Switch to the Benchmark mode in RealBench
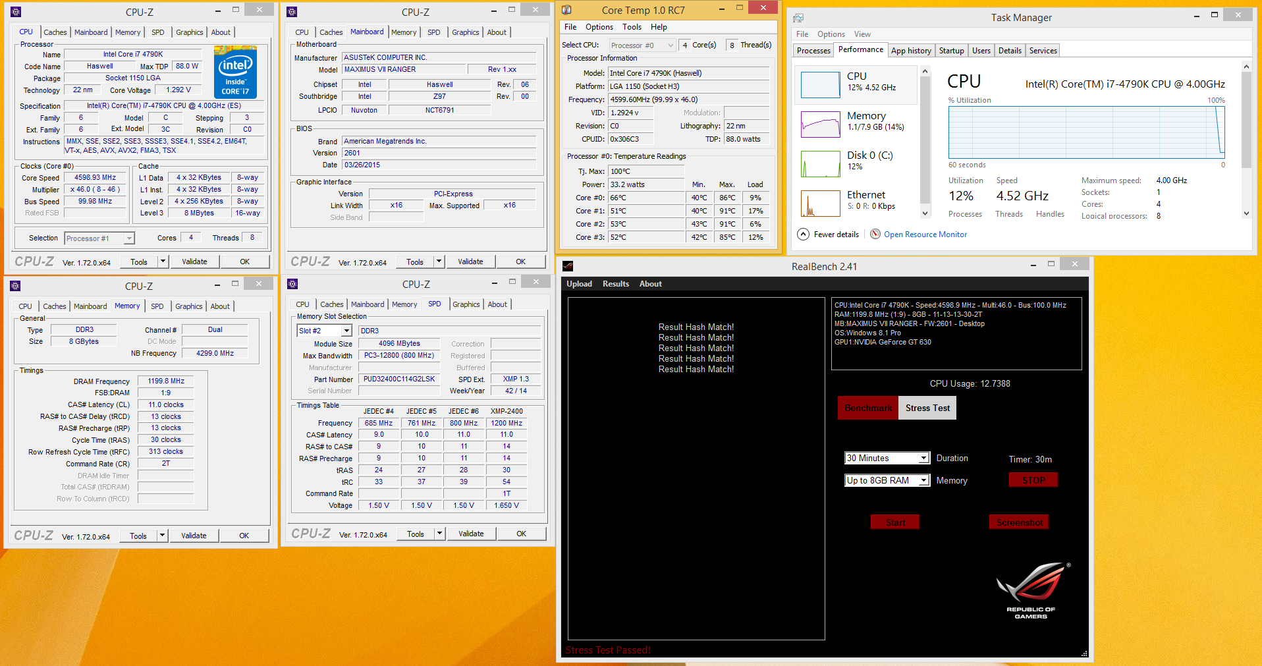 coord(868,408)
